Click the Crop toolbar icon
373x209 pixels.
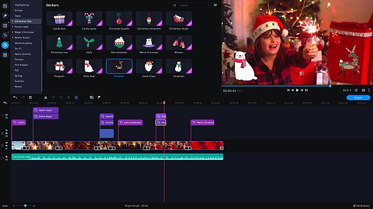point(61,98)
